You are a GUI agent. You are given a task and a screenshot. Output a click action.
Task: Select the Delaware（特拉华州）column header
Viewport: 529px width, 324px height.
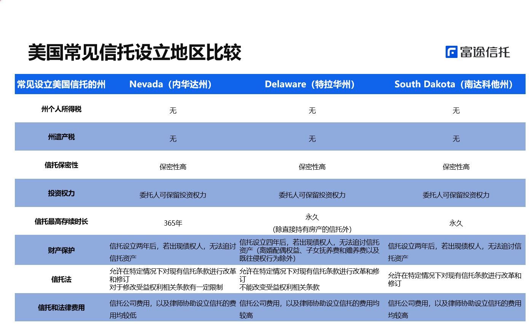pyautogui.click(x=310, y=84)
